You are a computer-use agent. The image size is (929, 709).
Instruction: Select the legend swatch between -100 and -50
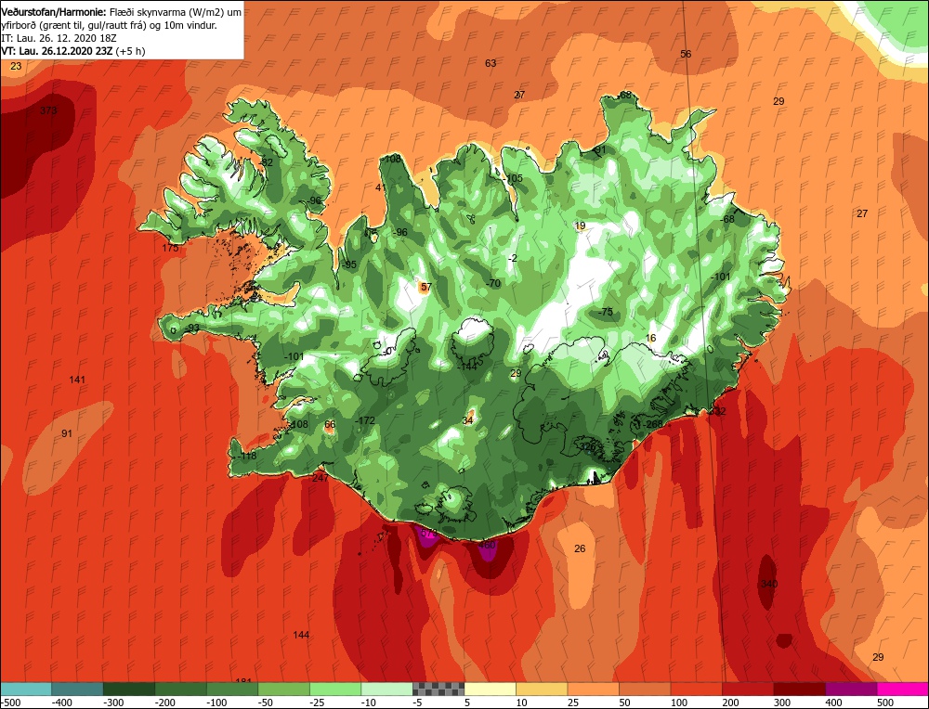(x=231, y=689)
